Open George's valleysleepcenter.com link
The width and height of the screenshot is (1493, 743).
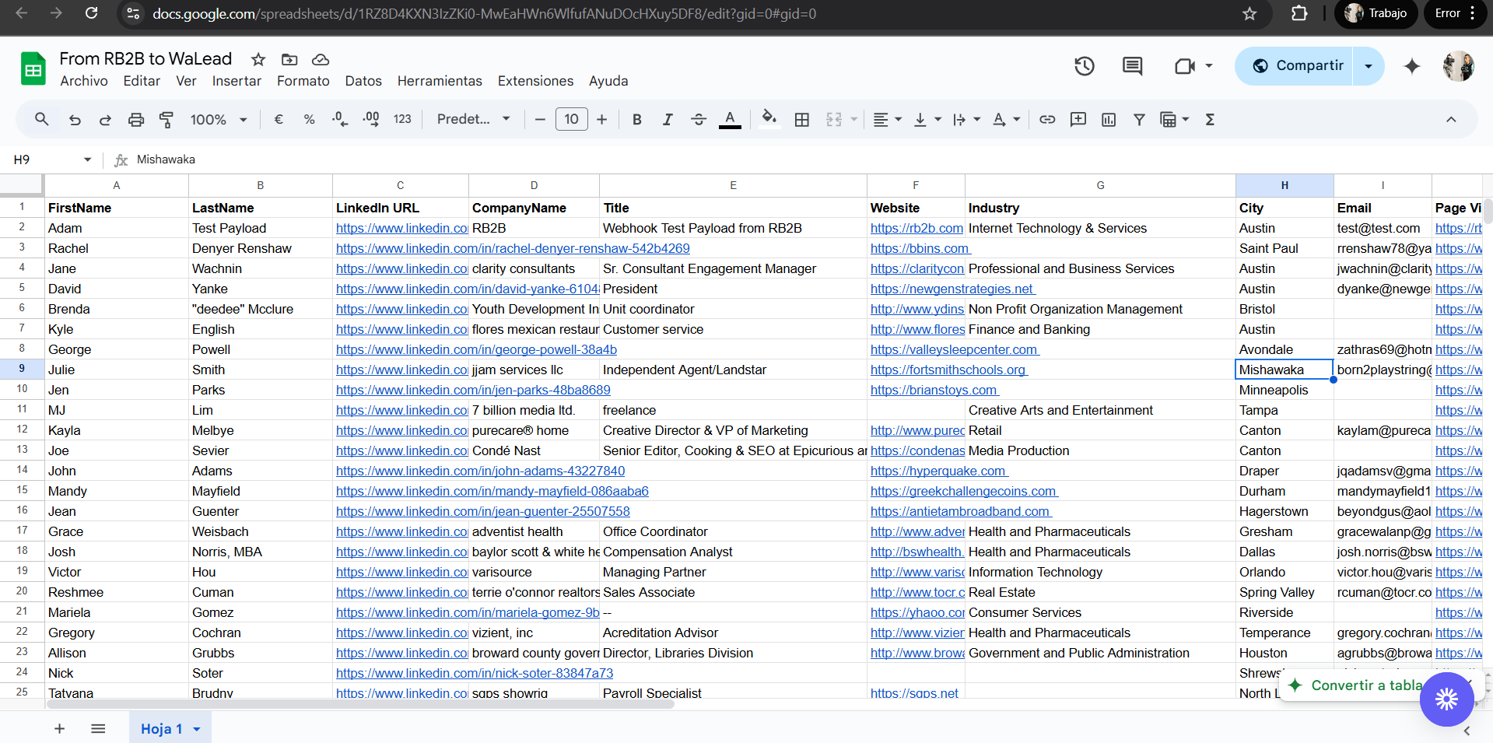click(x=955, y=349)
